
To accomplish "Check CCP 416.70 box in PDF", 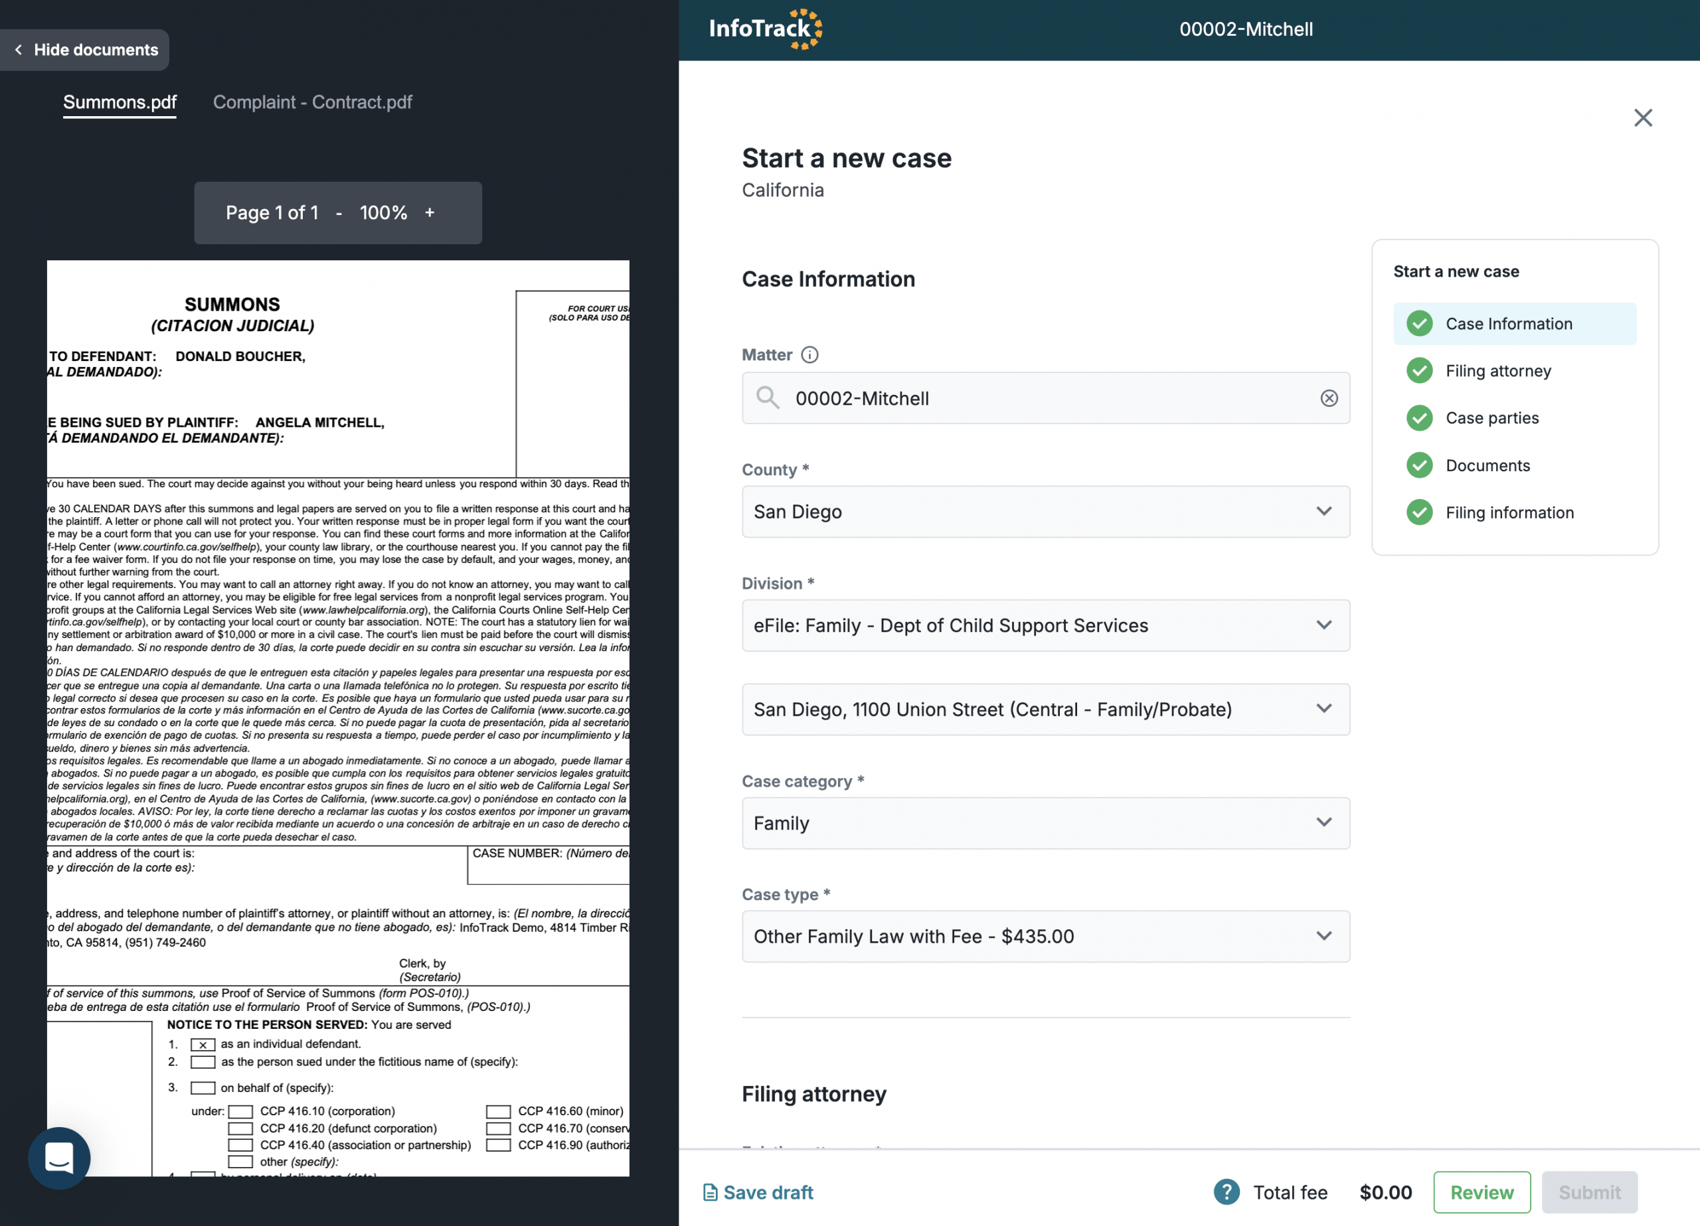I will (x=499, y=1128).
